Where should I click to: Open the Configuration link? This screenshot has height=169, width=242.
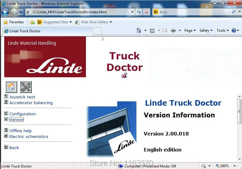click(22, 114)
